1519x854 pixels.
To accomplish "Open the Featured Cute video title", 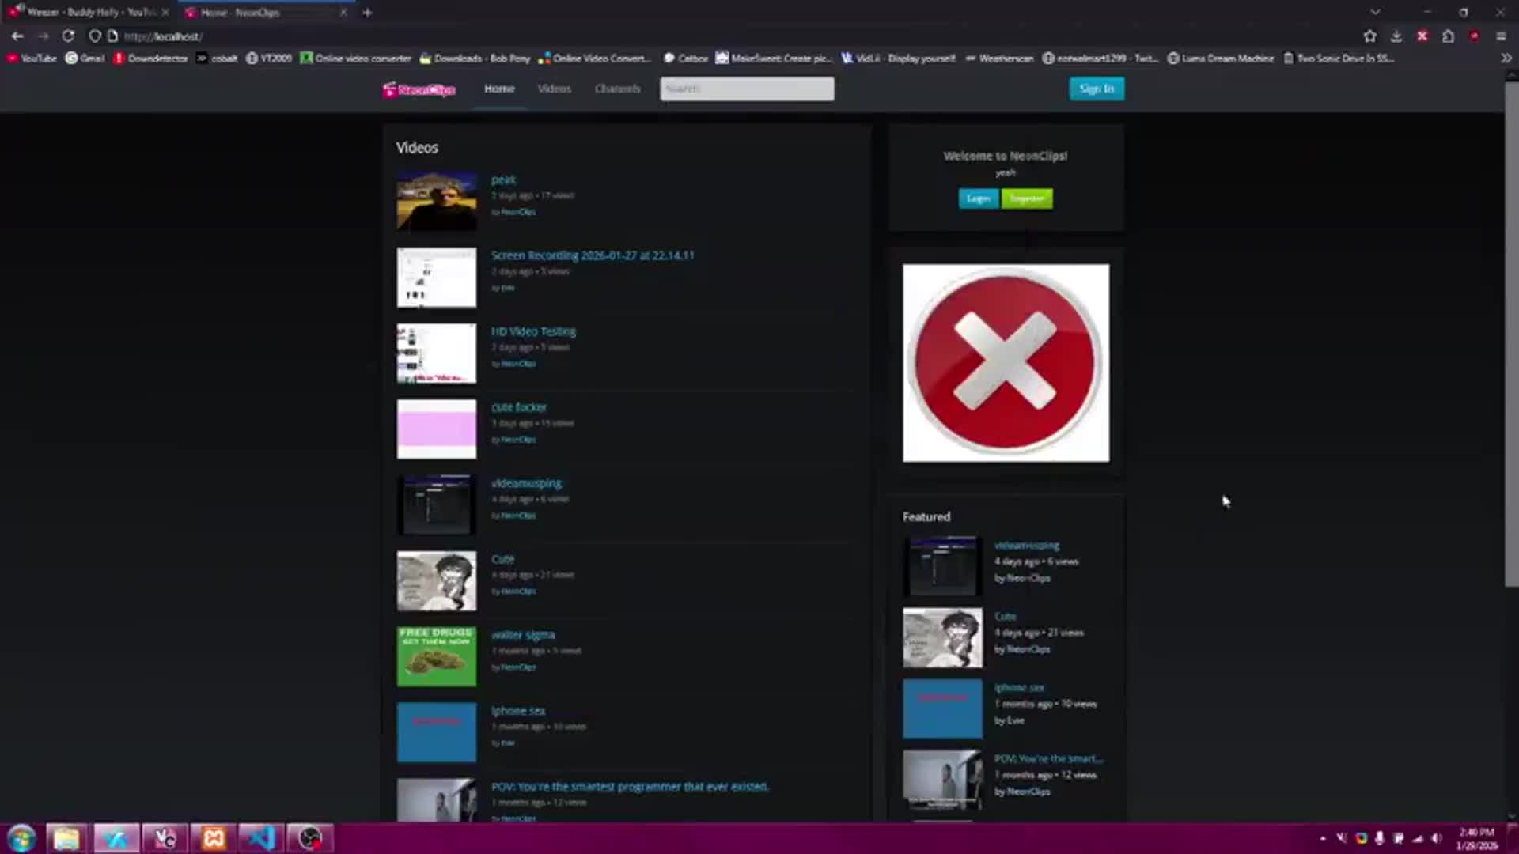I will [x=1005, y=616].
